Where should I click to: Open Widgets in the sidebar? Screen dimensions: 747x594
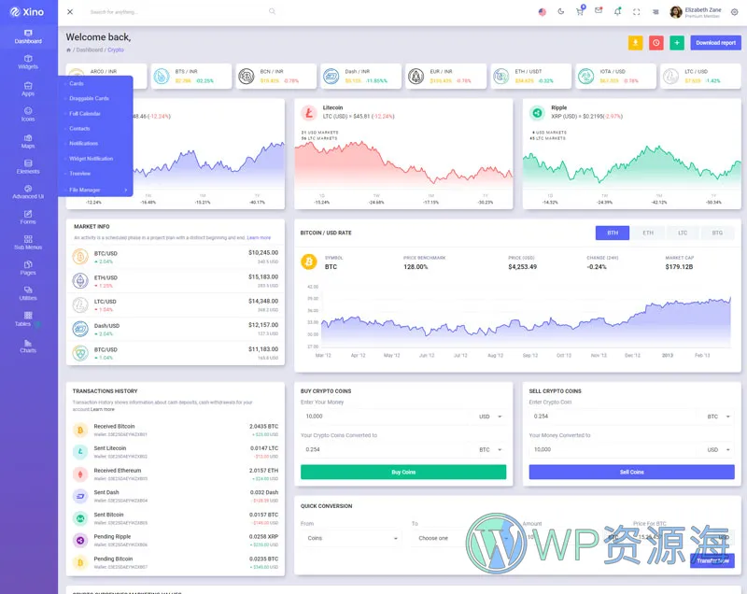28,62
